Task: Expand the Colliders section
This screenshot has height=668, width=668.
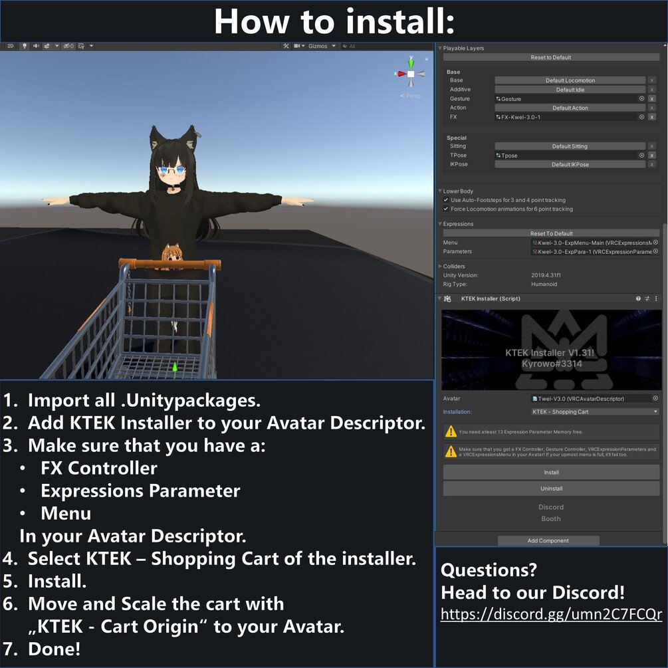Action: 440,267
